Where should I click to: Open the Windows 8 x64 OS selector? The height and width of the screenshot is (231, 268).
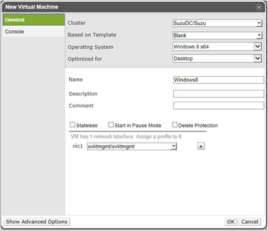(x=217, y=46)
